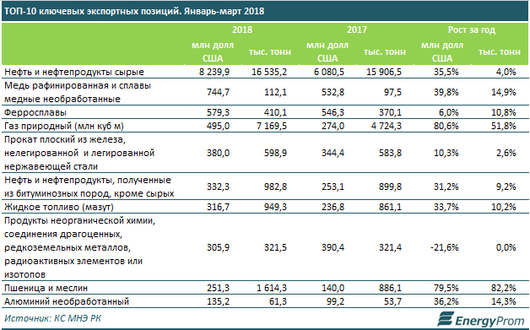Select the 'Пшеница и меслин' row label
The image size is (530, 330).
click(46, 288)
